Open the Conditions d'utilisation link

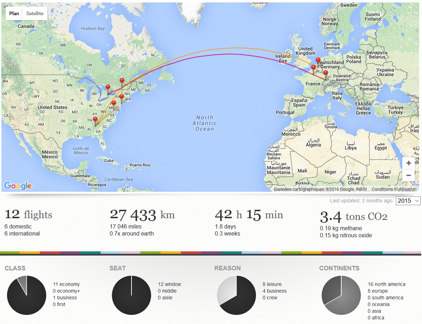pyautogui.click(x=394, y=189)
